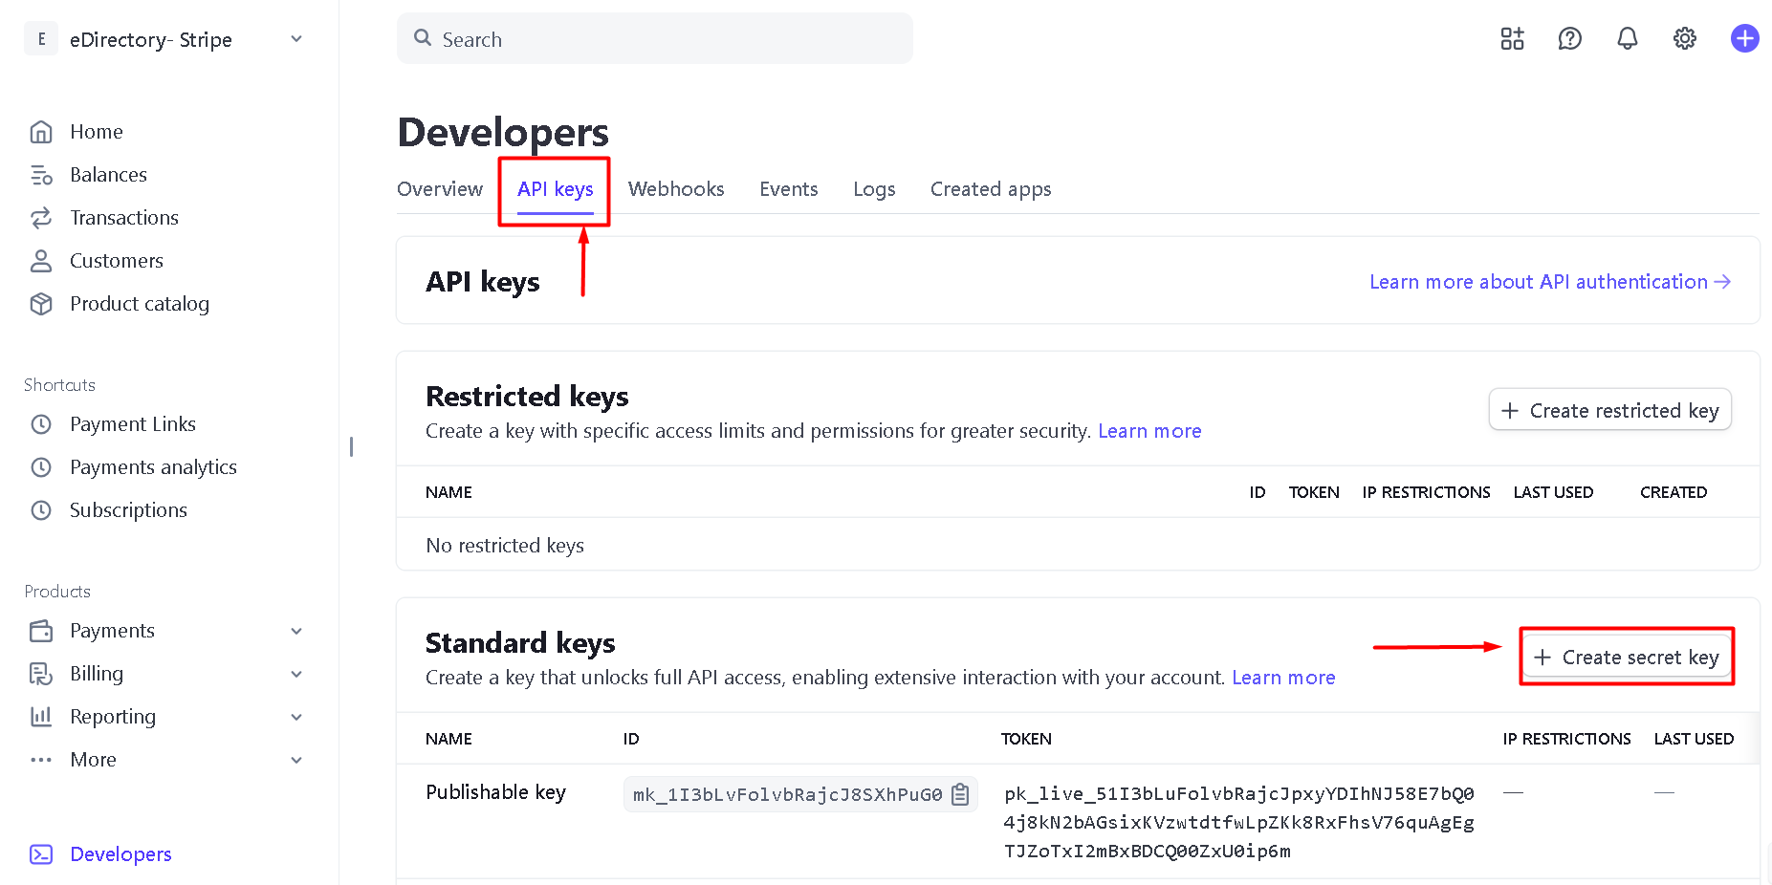Click the pk_live publishable key token text
Image resolution: width=1772 pixels, height=885 pixels.
click(x=1239, y=822)
